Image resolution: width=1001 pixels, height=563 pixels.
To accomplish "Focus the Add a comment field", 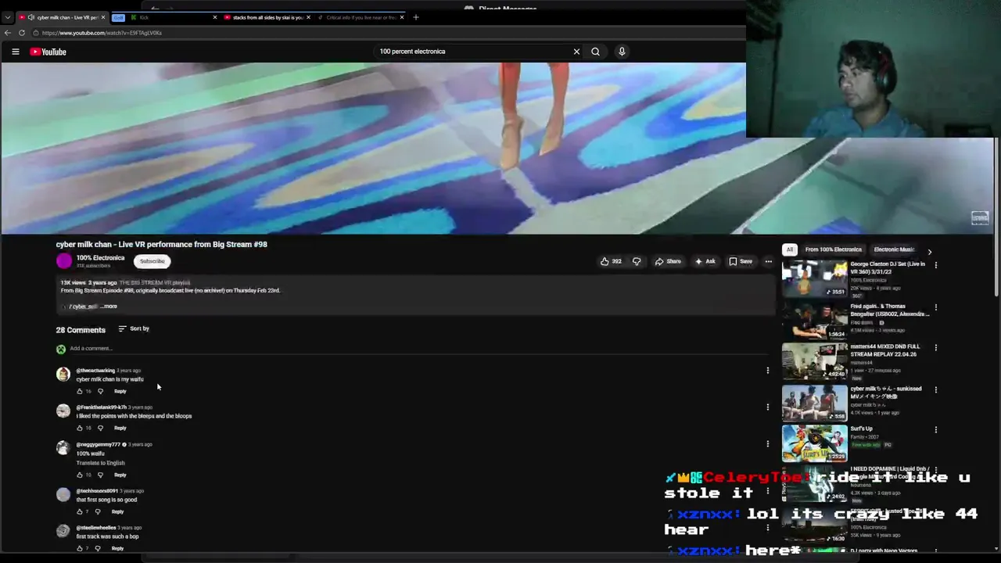I will 422,349.
